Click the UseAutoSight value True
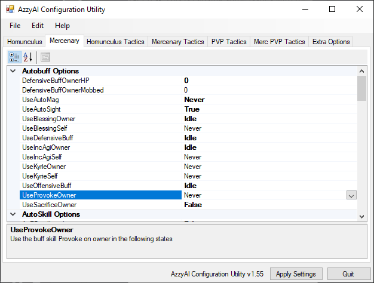The width and height of the screenshot is (374, 283). click(269, 109)
